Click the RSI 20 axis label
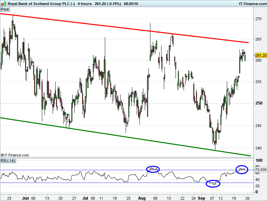Image resolution: width=268 pixels, height=201 pixels. (x=257, y=186)
